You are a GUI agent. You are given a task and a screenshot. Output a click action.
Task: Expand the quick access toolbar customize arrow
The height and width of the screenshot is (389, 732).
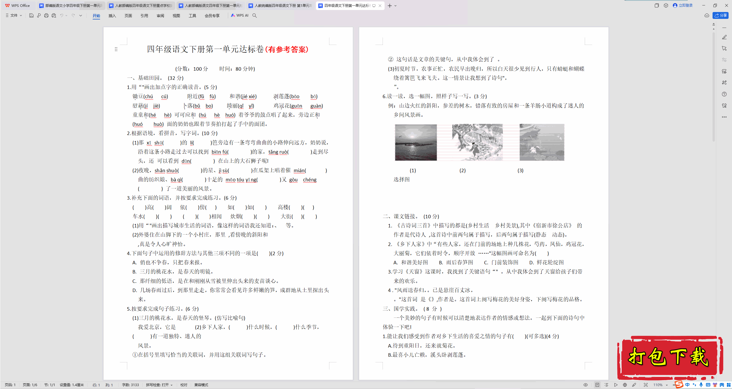point(81,15)
